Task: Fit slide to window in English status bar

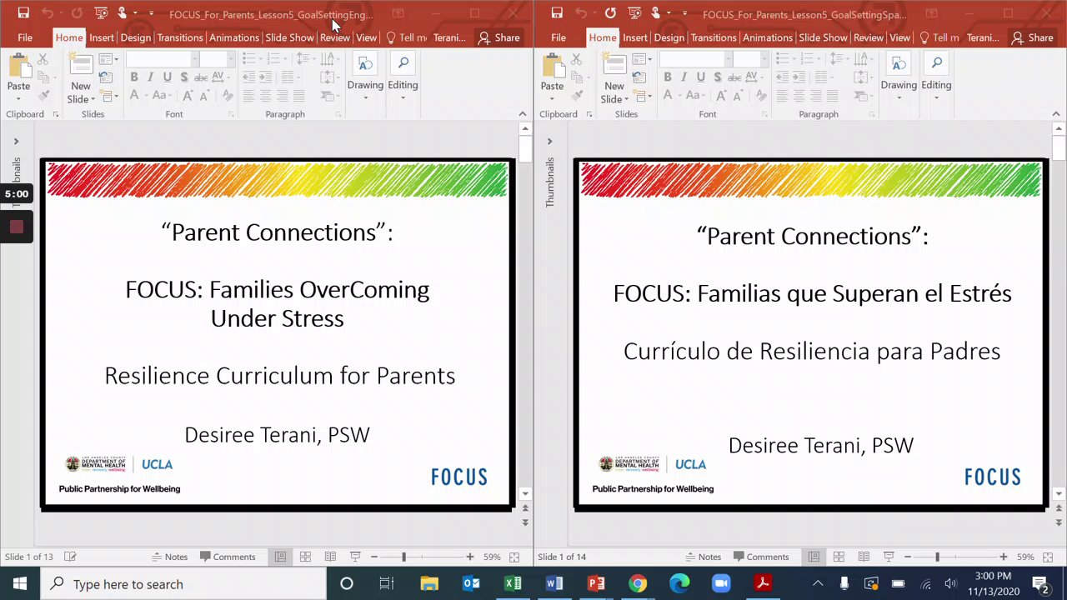Action: tap(515, 557)
